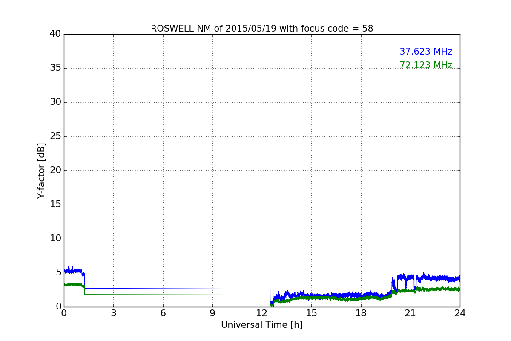Click the y-axis tick label 25
This screenshot has height=341, width=511.
[55, 136]
